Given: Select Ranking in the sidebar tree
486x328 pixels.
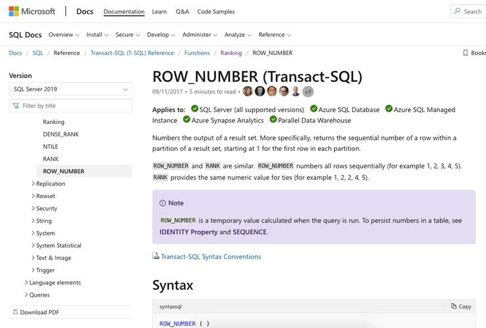Looking at the screenshot, I should point(54,122).
